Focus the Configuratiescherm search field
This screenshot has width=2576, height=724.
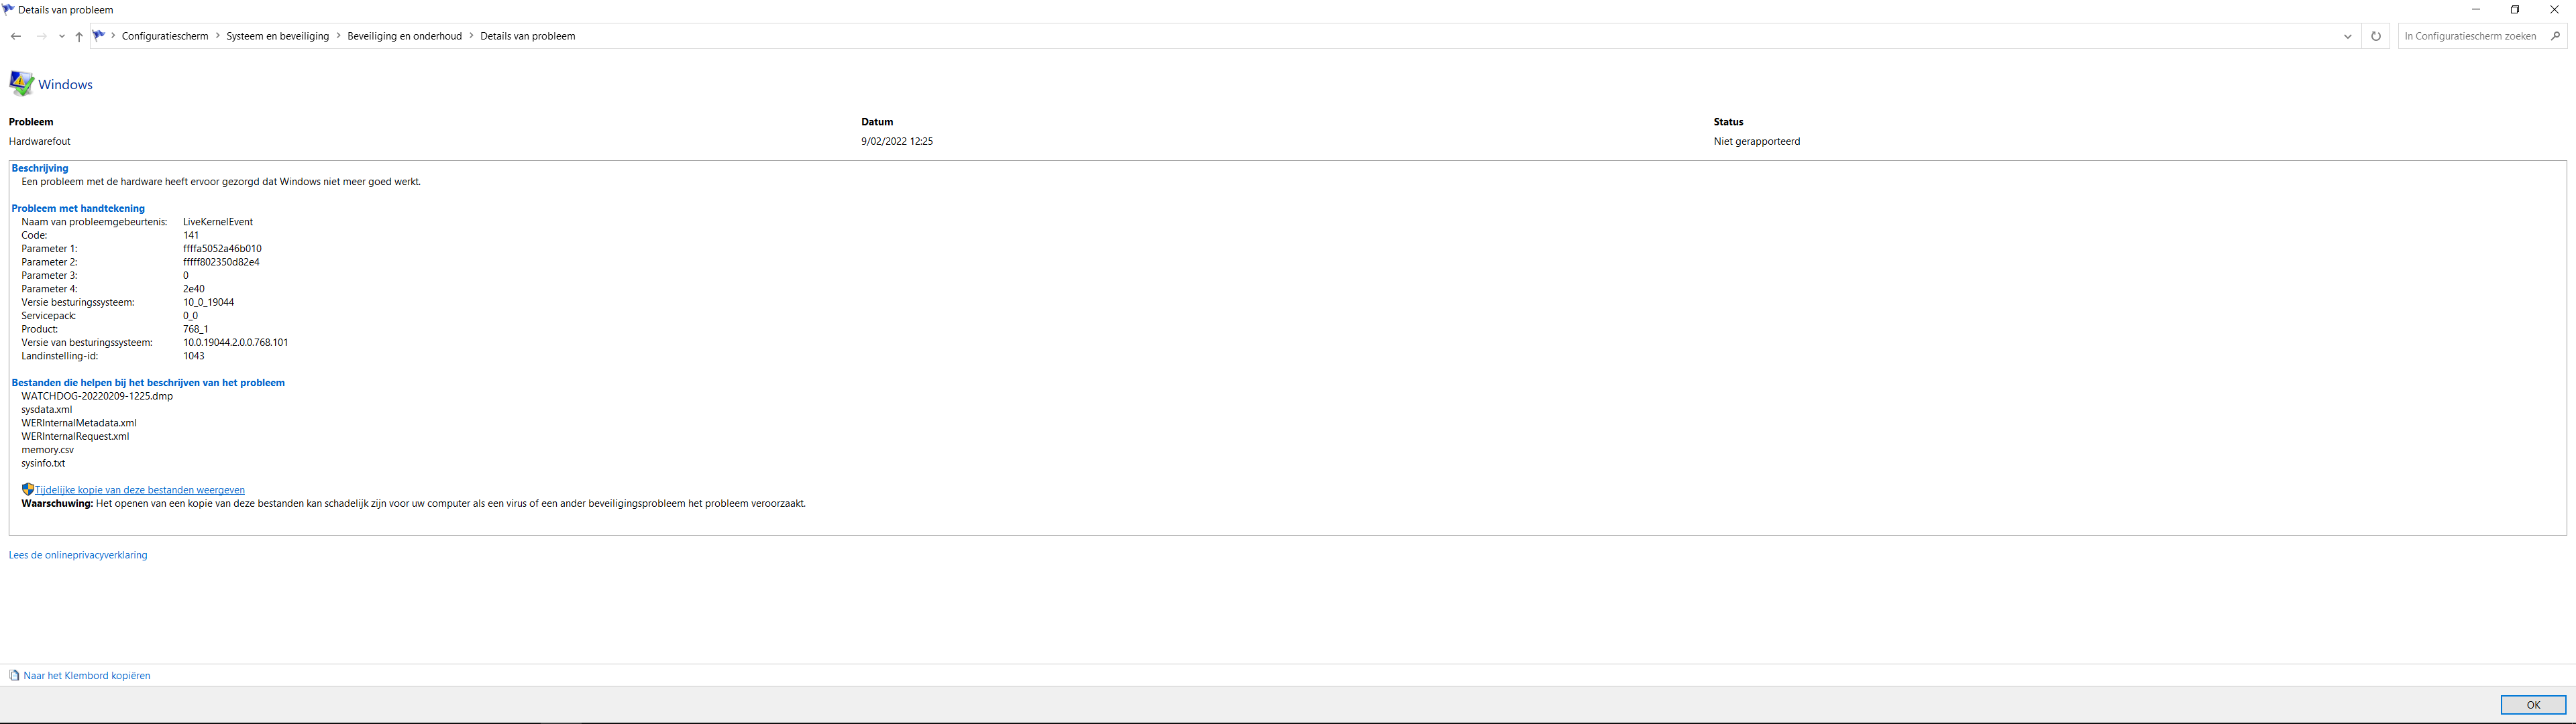2471,36
